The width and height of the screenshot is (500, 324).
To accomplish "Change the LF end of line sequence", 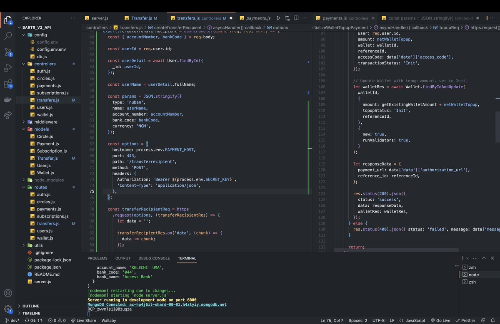I will [392, 320].
